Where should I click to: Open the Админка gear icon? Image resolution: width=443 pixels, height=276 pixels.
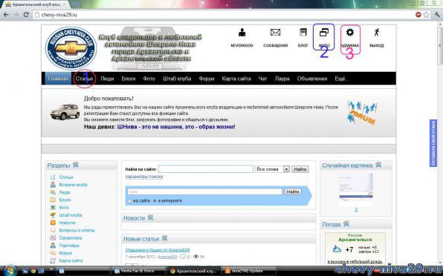click(x=350, y=33)
